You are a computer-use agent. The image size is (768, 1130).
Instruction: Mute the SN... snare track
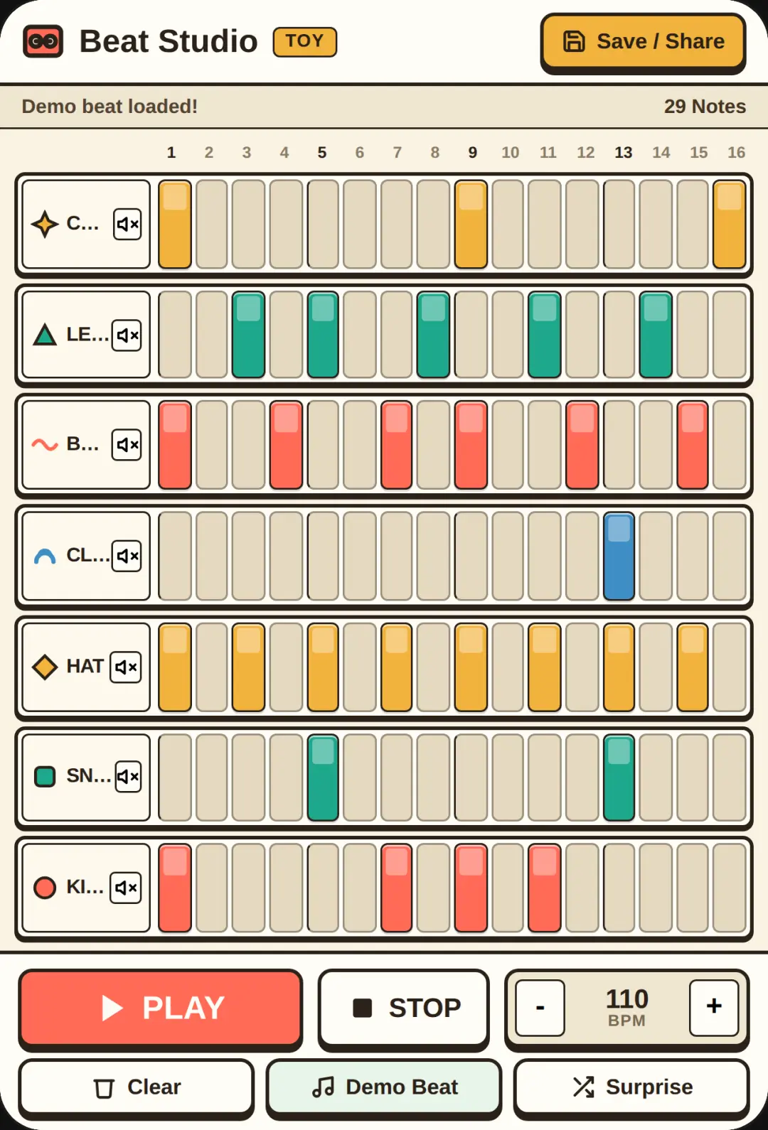click(128, 777)
